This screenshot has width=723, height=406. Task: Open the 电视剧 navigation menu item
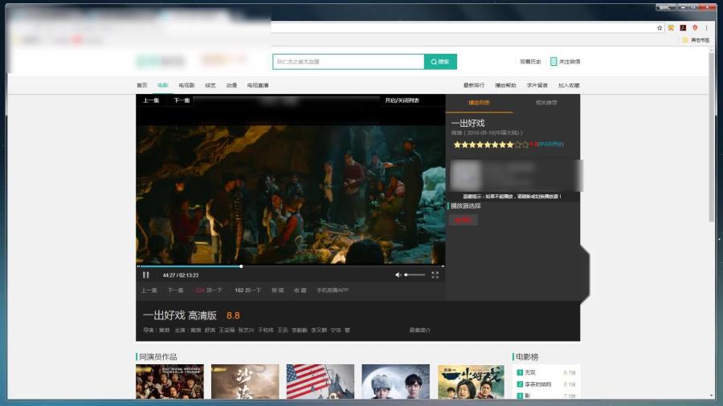[x=186, y=85]
